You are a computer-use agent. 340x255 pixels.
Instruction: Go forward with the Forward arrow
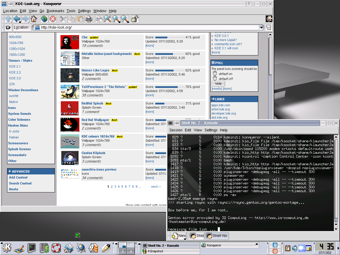click(x=25, y=19)
